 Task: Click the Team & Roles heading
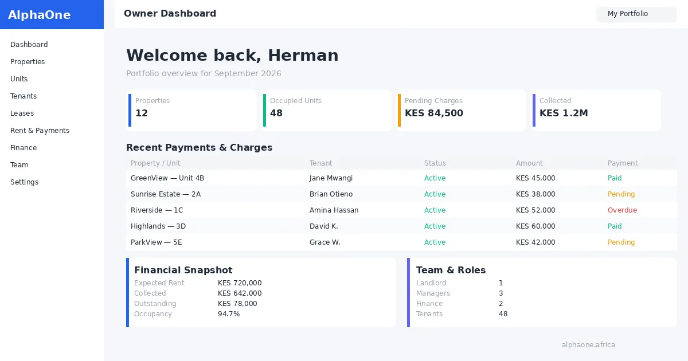[451, 270]
